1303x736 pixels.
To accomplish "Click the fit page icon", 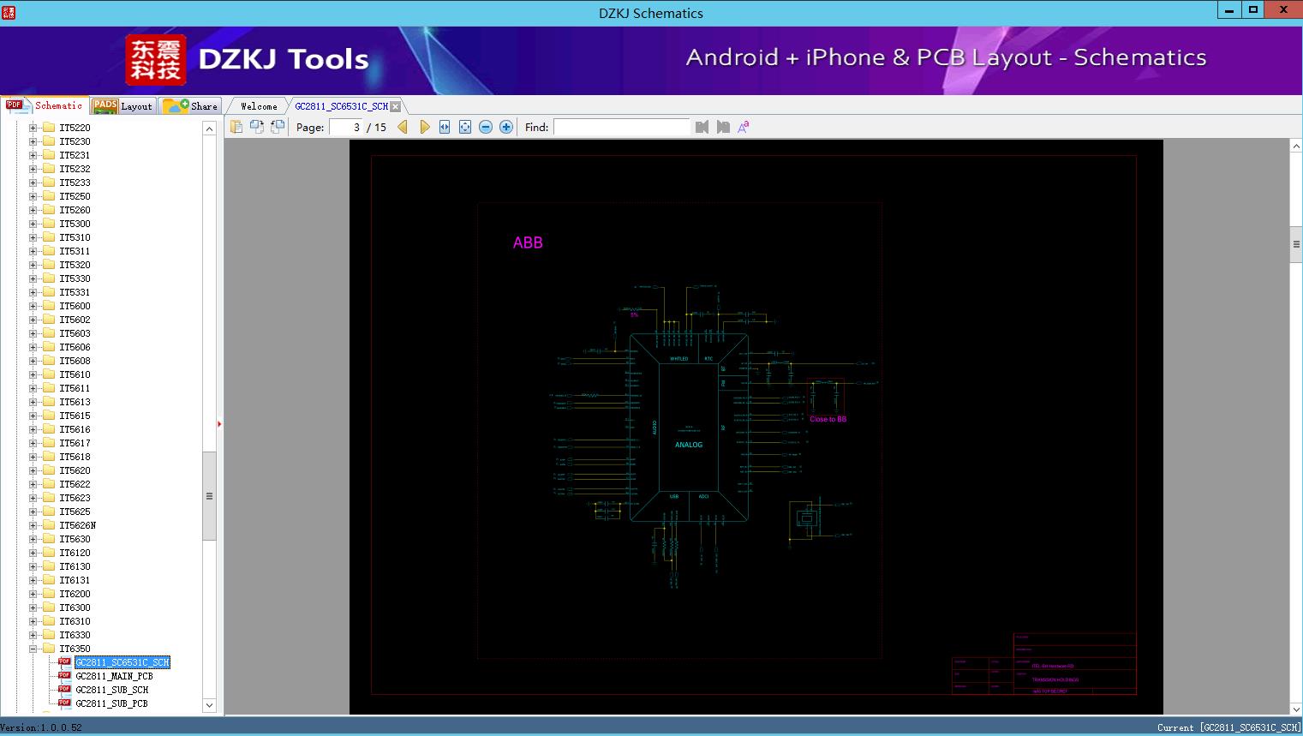I will 465,127.
